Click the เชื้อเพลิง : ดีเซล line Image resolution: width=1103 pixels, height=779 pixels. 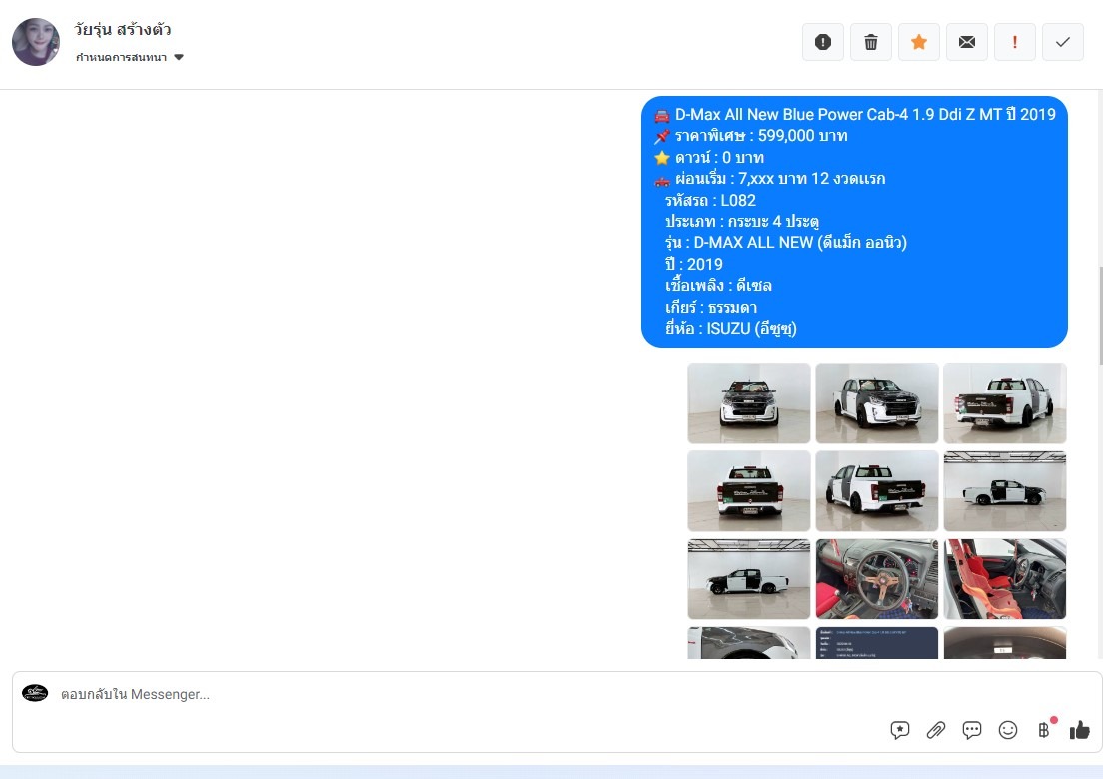[x=718, y=286]
